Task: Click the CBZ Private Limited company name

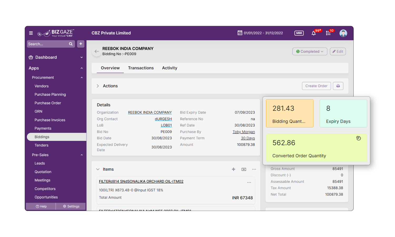Action: click(x=111, y=33)
